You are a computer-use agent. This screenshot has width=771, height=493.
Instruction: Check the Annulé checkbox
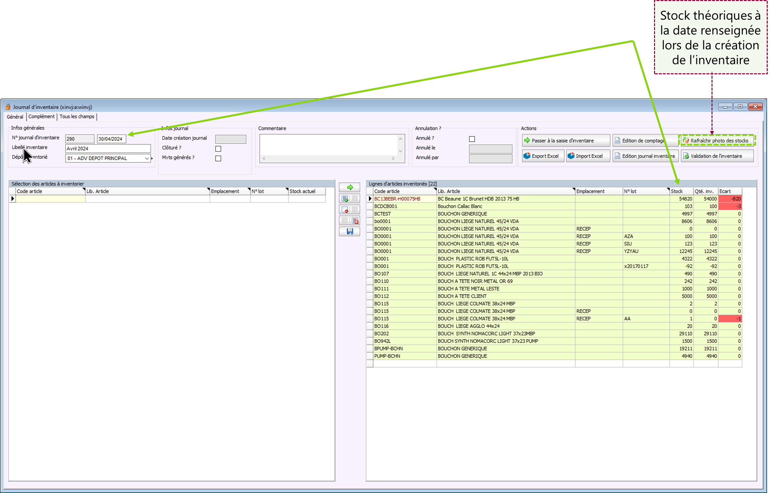click(472, 139)
